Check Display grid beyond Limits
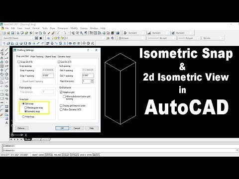 (x=61, y=105)
